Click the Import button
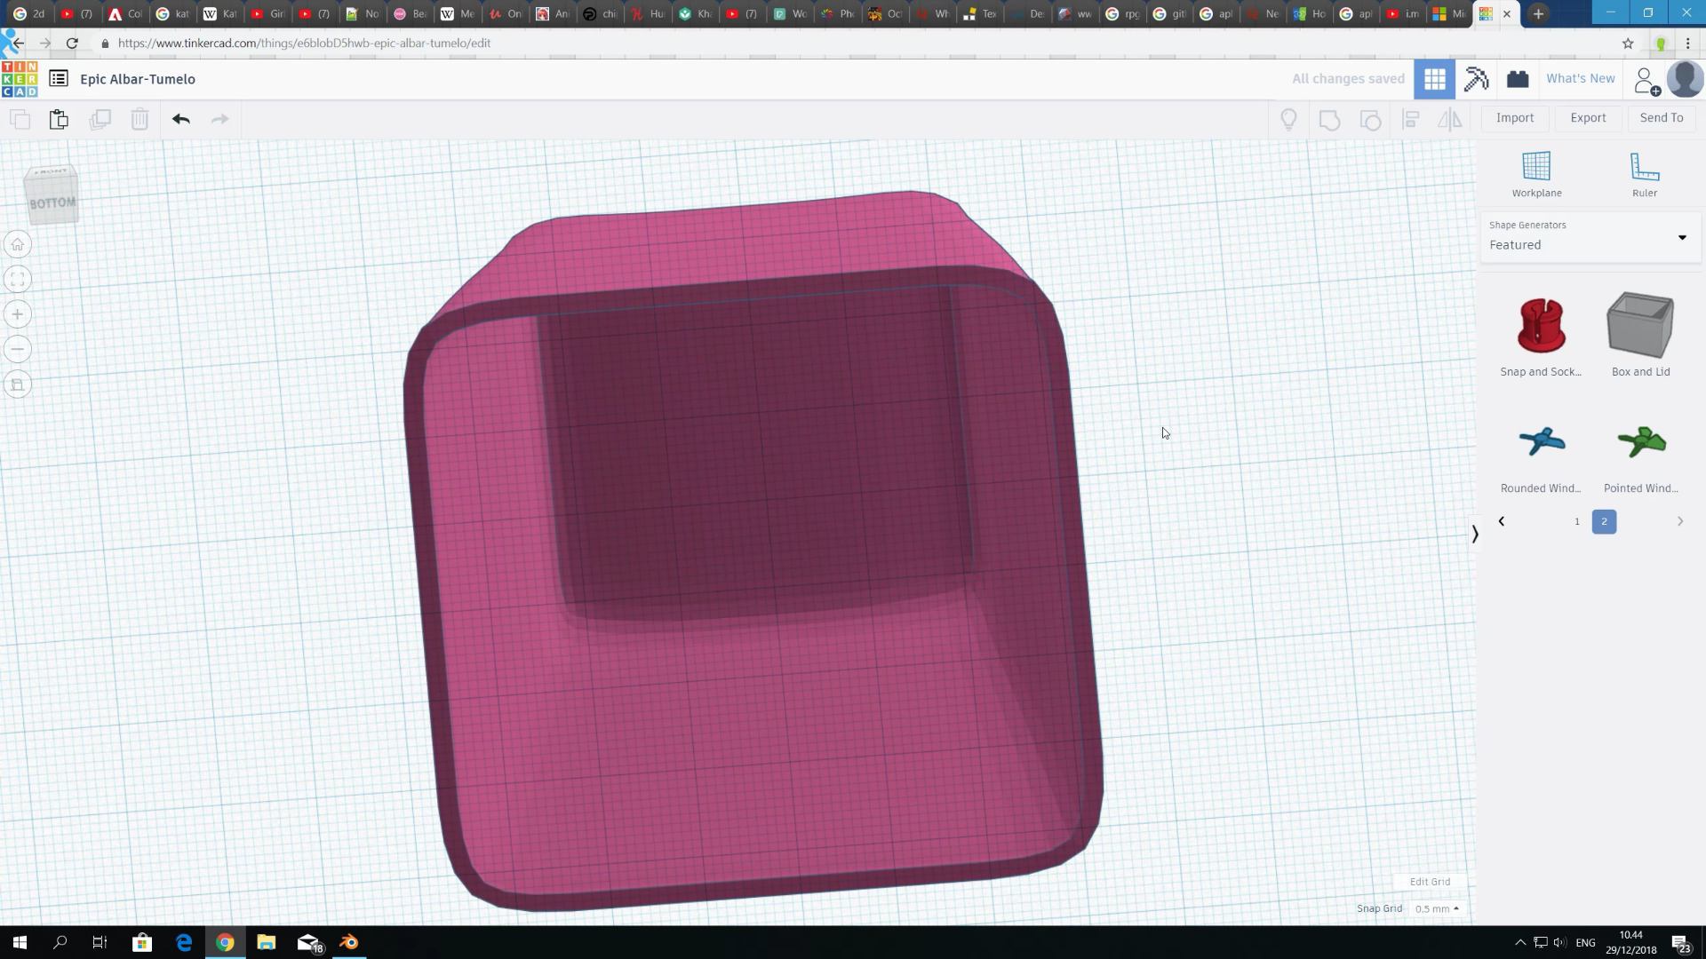This screenshot has width=1706, height=959. pos(1515,117)
